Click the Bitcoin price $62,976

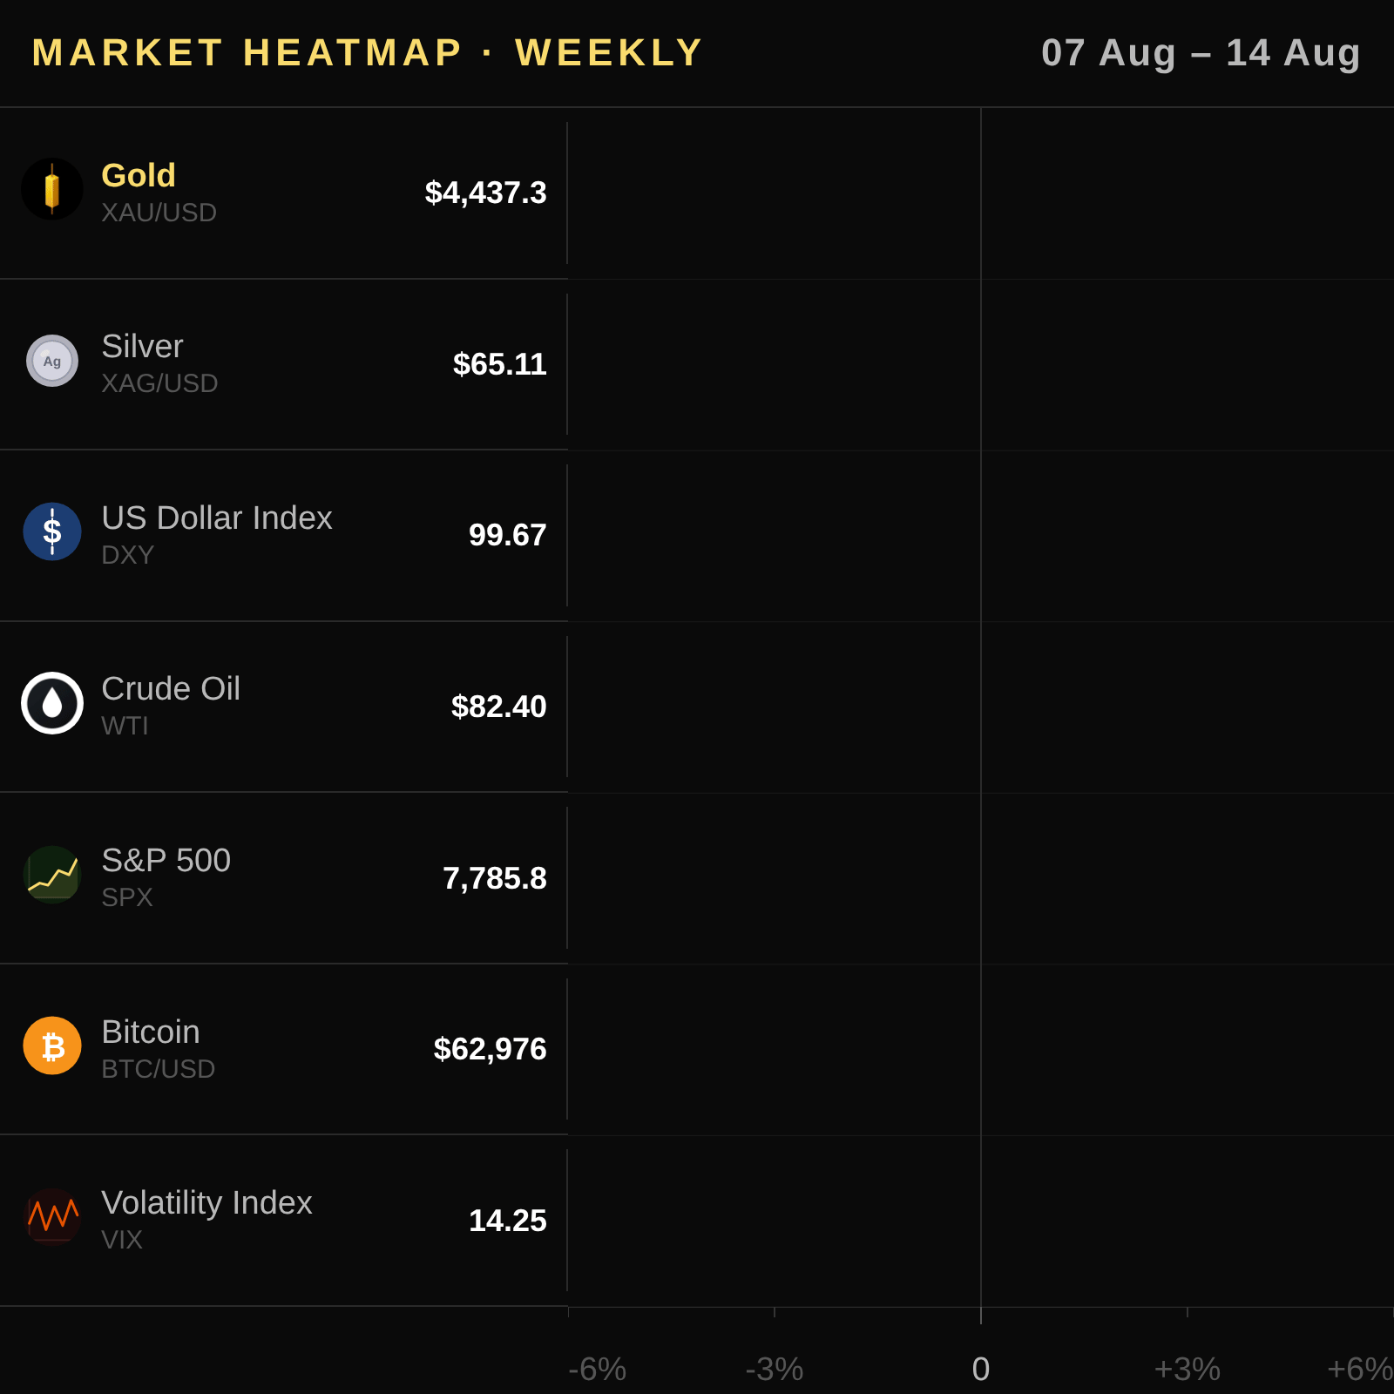pos(490,1049)
